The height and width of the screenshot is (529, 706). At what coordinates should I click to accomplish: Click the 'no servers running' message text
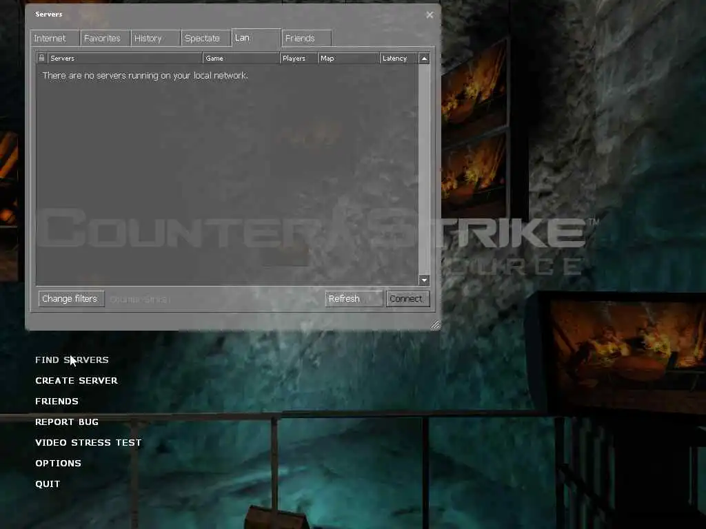[x=145, y=76]
